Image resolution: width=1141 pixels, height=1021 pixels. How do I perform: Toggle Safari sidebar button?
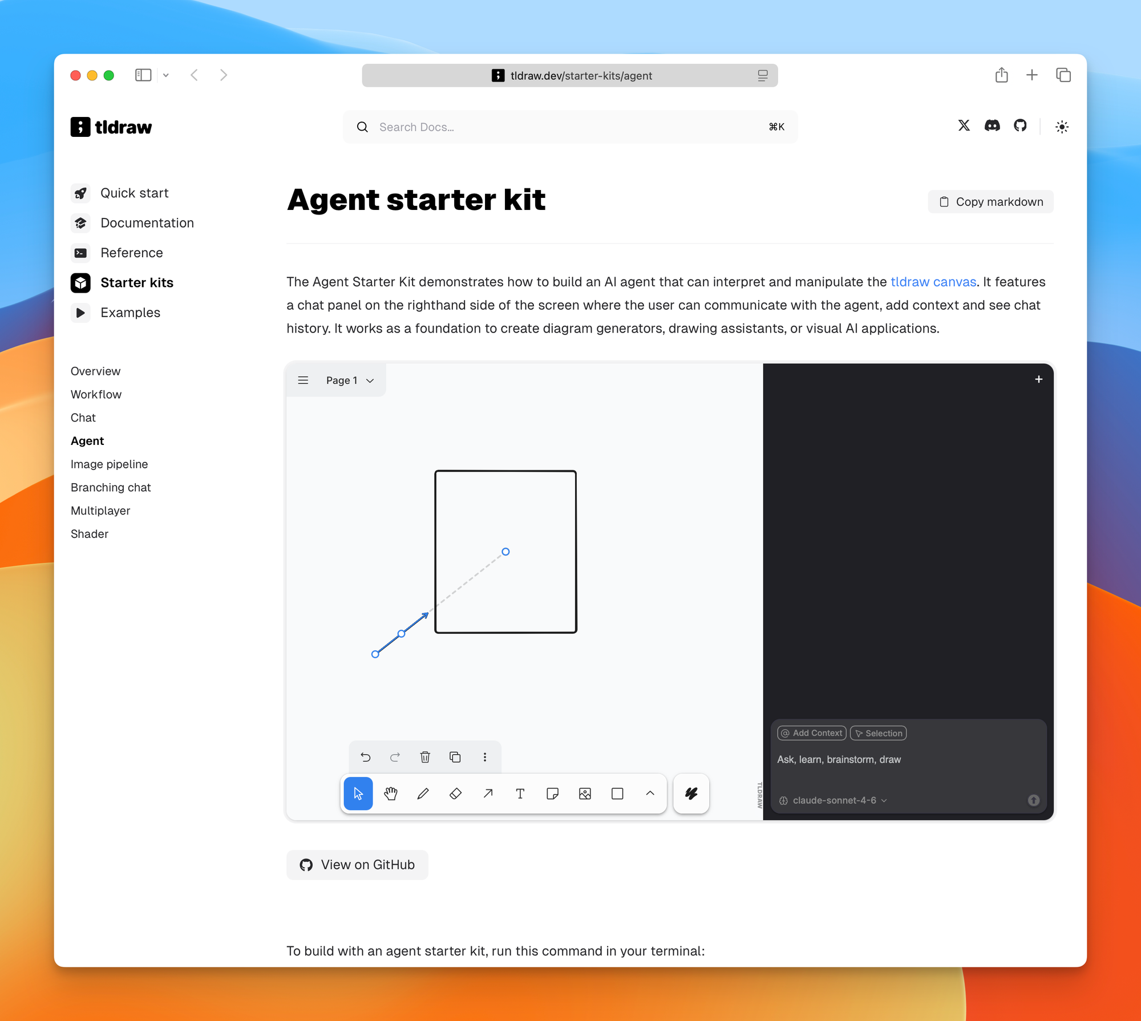click(x=143, y=75)
